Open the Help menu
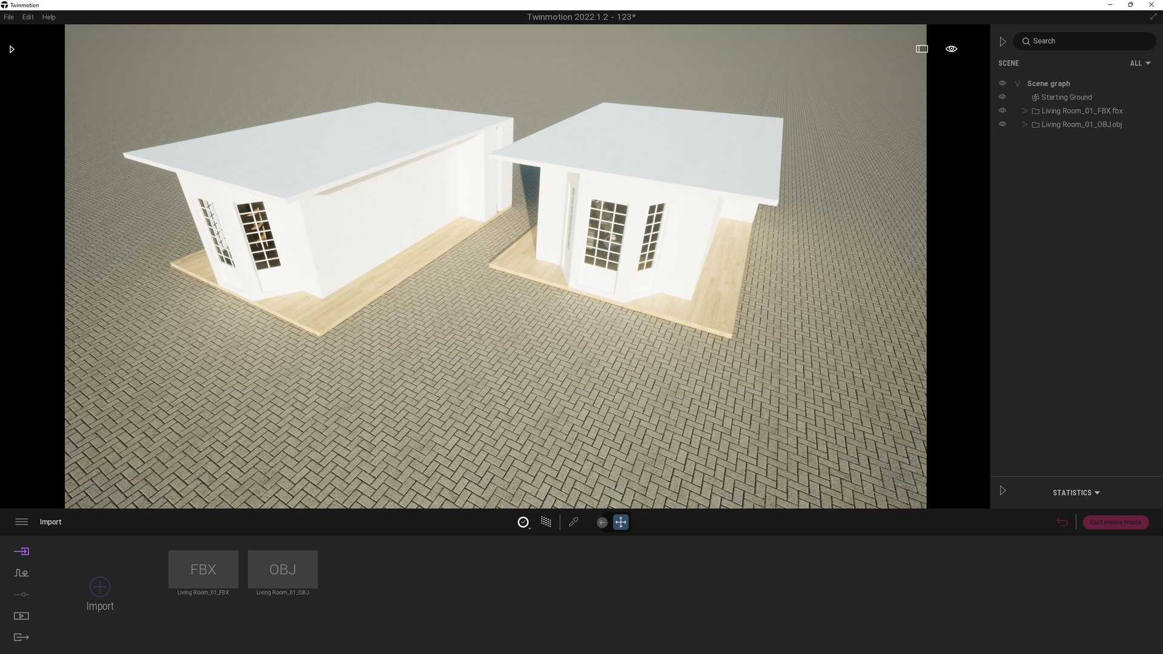1163x654 pixels. [49, 17]
